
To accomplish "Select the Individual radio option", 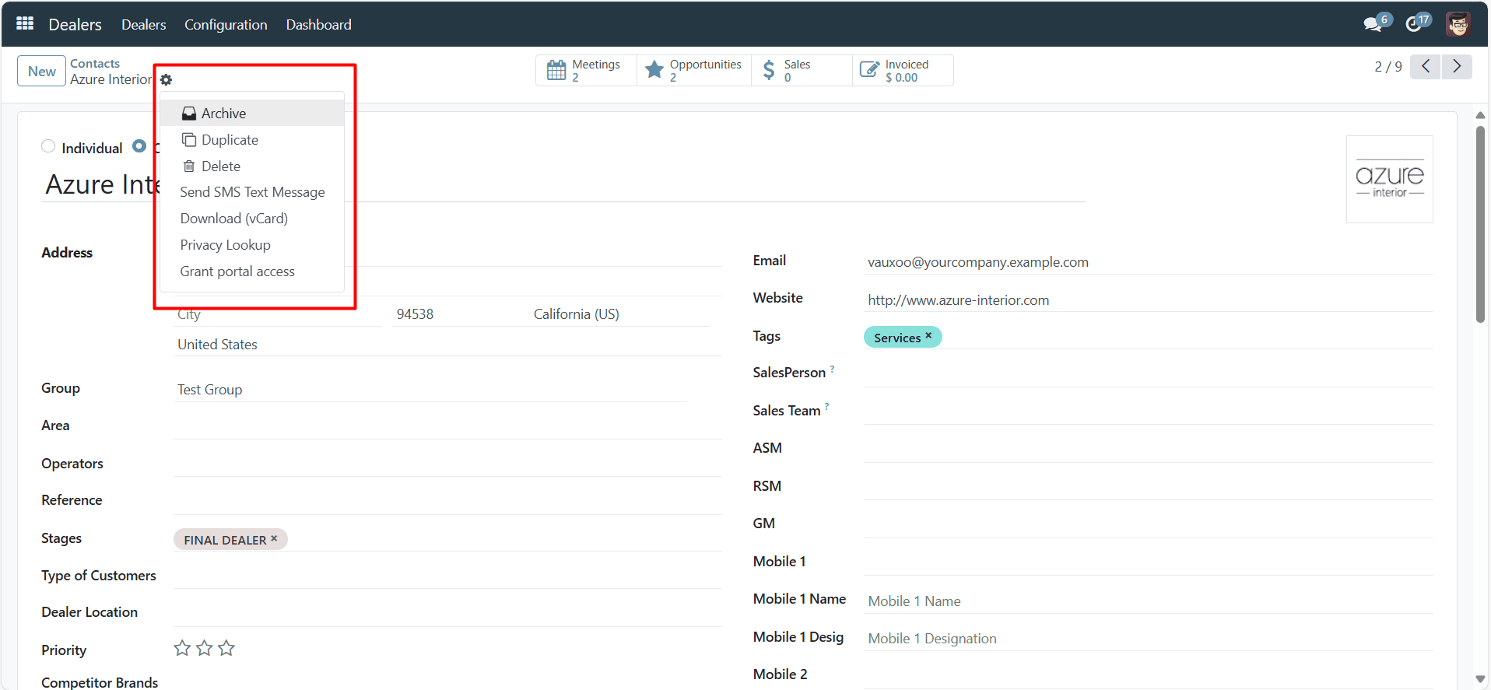I will pyautogui.click(x=48, y=146).
